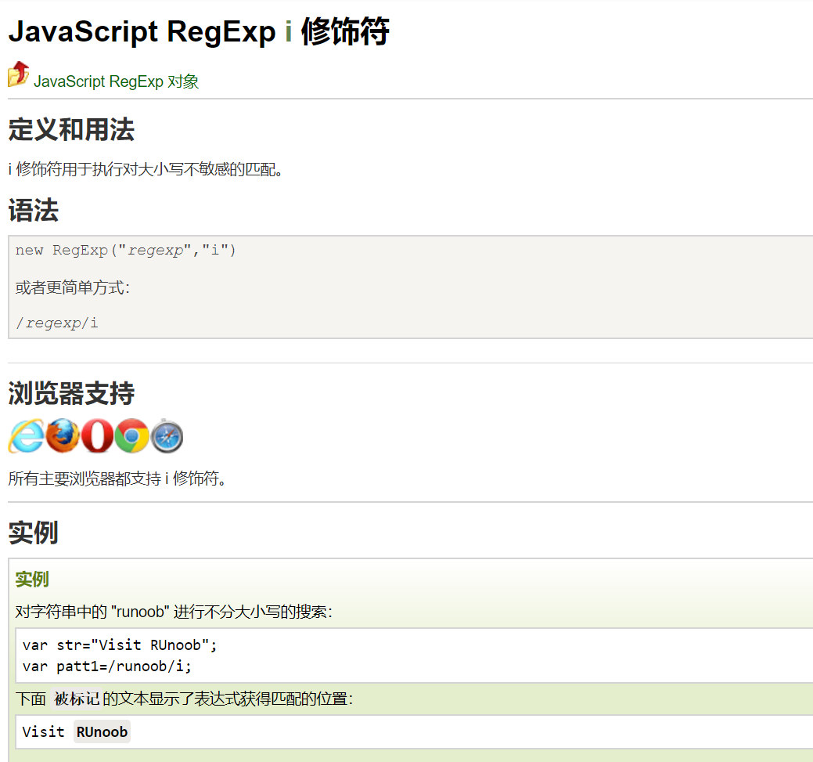813x762 pixels.
Task: Click the Internet Explorer browser icon
Action: pyautogui.click(x=27, y=436)
